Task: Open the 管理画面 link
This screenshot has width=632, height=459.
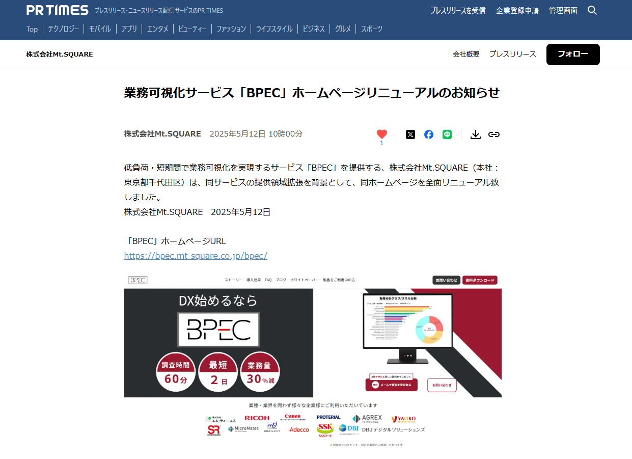Action: [563, 10]
